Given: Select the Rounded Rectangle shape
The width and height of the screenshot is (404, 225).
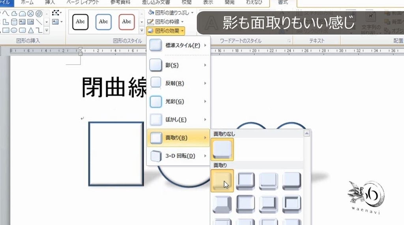Looking at the screenshot, I should (x=22, y=30).
